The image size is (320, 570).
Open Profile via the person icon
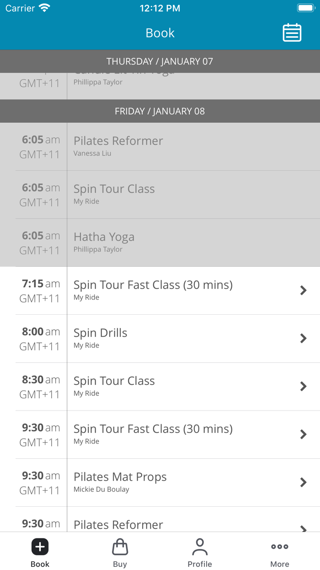pos(200,546)
